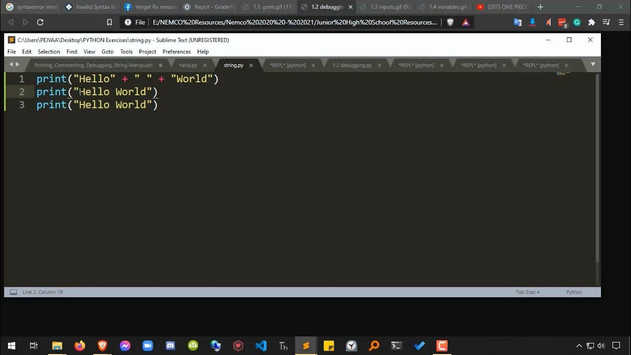Open the browser hamburger main menu

pyautogui.click(x=621, y=22)
